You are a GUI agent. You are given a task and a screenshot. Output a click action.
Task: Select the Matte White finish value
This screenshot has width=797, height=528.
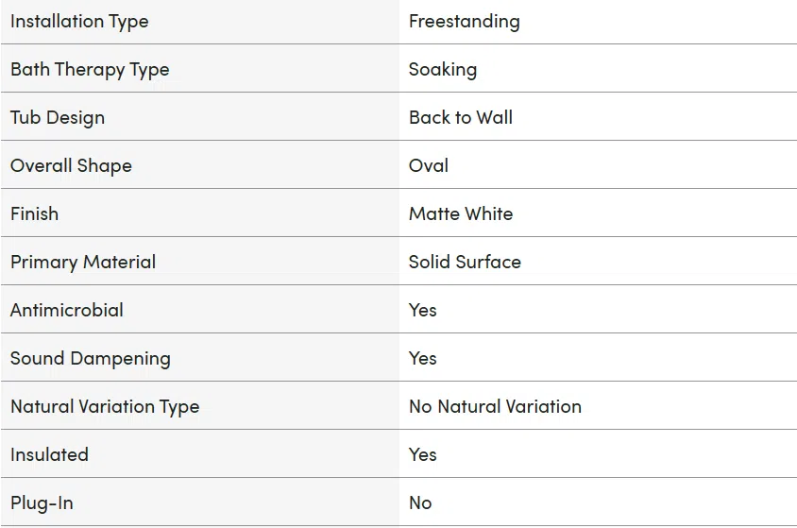click(461, 213)
